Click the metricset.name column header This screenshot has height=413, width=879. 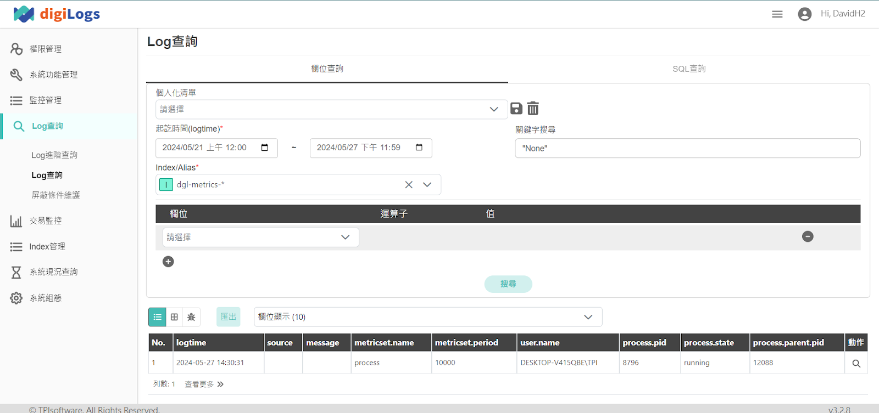tap(391, 343)
